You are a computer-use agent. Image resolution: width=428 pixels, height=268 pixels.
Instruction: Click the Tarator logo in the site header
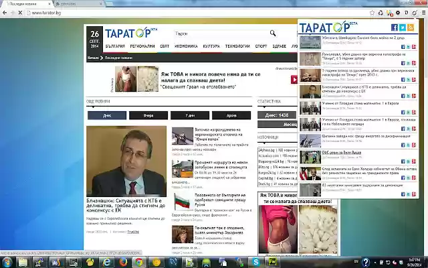[x=131, y=33]
